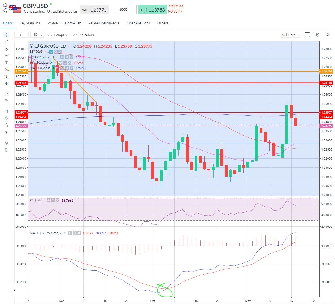Select the text annotation tool
This screenshot has height=304, width=335.
tap(6, 63)
